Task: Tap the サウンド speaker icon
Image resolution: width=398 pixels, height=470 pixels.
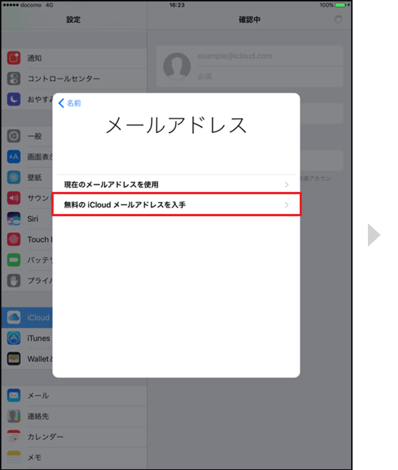Action: click(x=14, y=198)
